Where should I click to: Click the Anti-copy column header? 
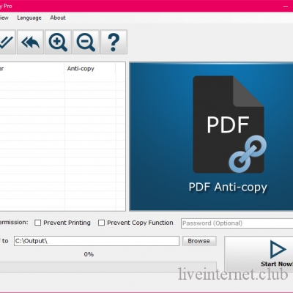click(89, 69)
